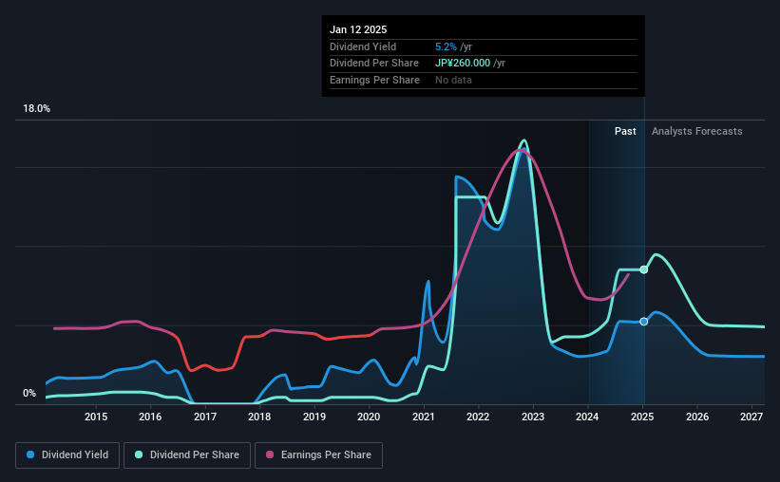The height and width of the screenshot is (482, 780).
Task: Click the 2015 x-axis label
Action: click(x=96, y=417)
